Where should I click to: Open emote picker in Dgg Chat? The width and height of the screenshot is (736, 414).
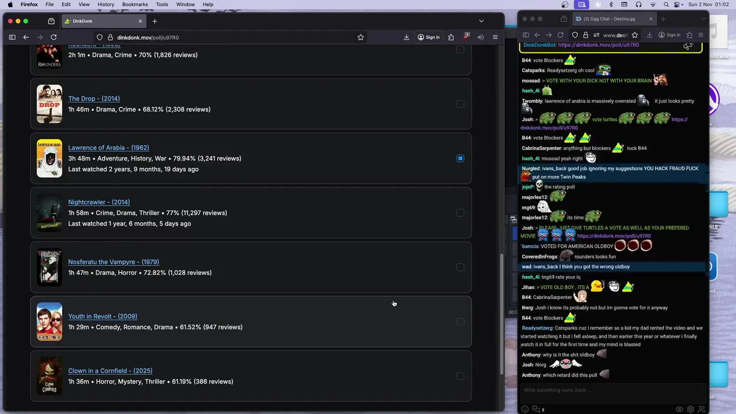[x=525, y=409]
